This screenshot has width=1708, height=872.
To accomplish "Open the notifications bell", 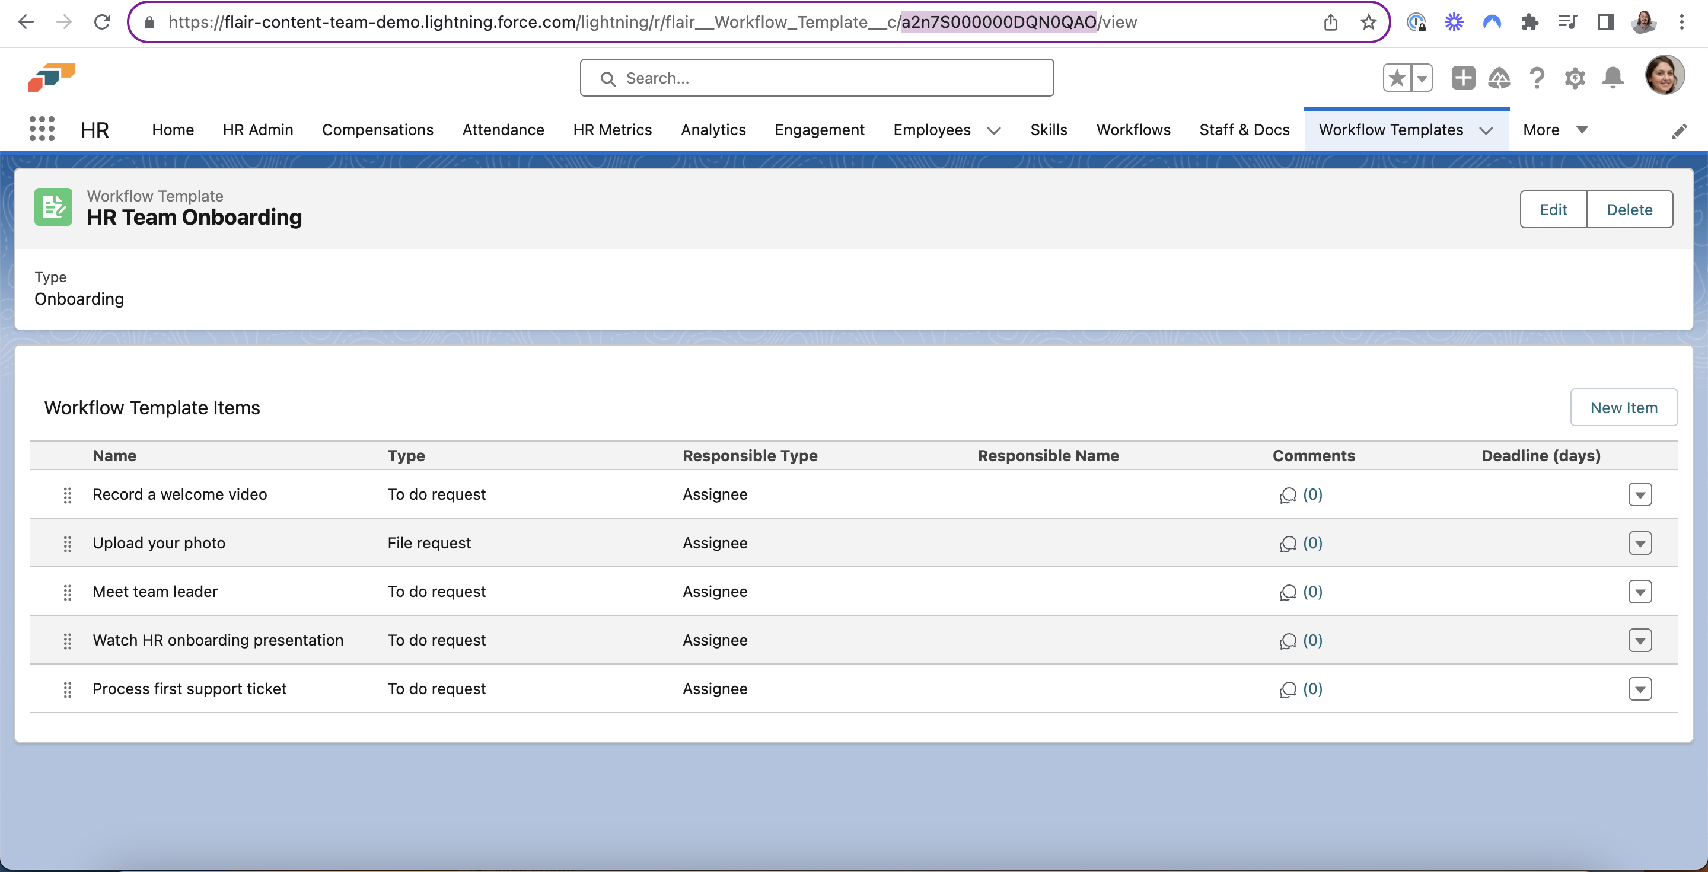I will click(x=1613, y=78).
